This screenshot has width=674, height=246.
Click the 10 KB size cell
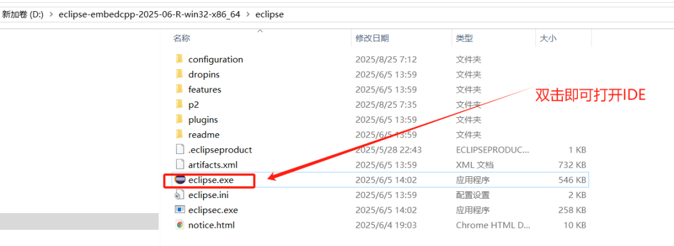point(575,225)
